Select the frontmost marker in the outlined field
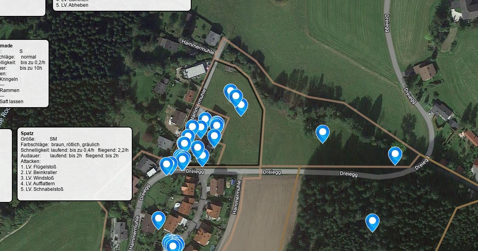The height and width of the screenshot is (251, 478). coord(236,98)
